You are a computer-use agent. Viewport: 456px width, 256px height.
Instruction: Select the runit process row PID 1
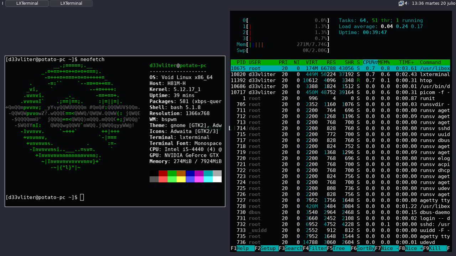(x=340, y=98)
